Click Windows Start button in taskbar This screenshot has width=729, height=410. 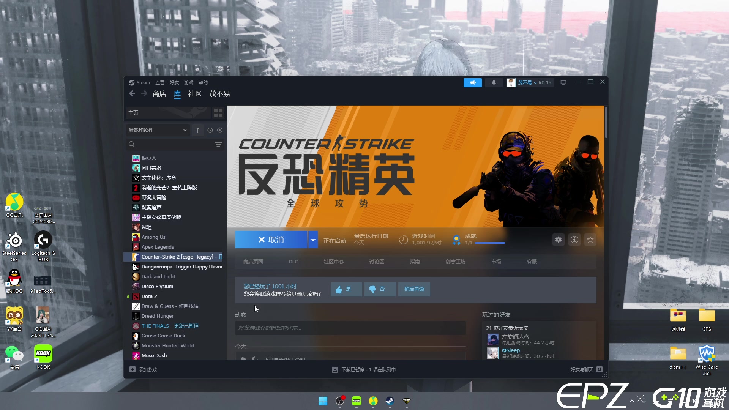[323, 401]
